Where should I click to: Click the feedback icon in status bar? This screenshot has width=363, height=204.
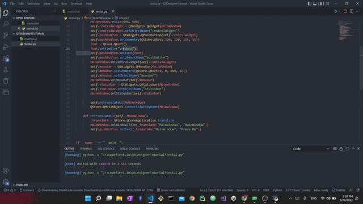(x=351, y=190)
